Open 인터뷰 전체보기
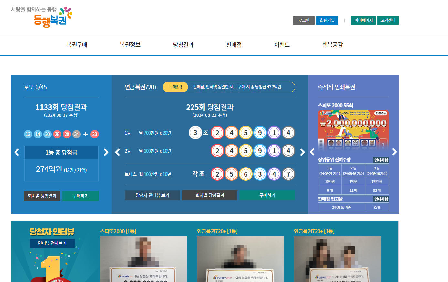Viewport: 448px width, 282px height. click(x=52, y=243)
